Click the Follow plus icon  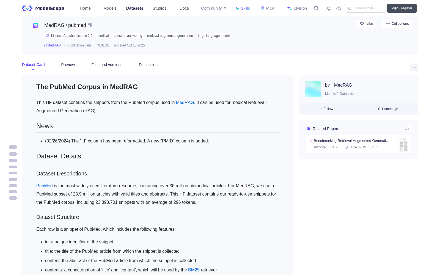click(321, 109)
